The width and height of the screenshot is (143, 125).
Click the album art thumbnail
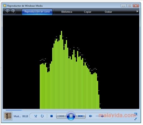[8, 116]
